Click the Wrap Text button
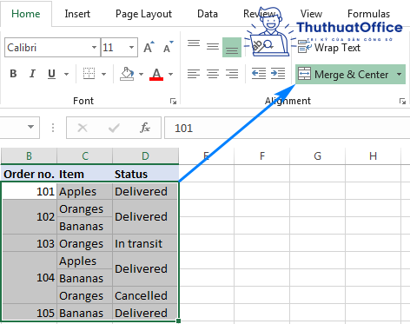The height and width of the screenshot is (324, 410). (329, 48)
